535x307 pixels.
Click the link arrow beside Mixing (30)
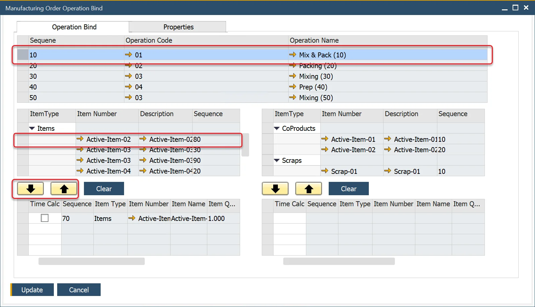click(x=293, y=76)
